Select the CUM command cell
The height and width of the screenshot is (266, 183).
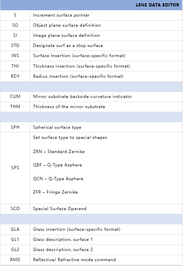coord(15,96)
